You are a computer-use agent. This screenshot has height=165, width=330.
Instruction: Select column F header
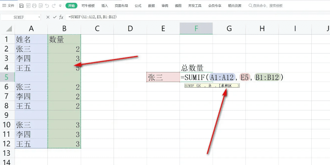tap(196, 29)
